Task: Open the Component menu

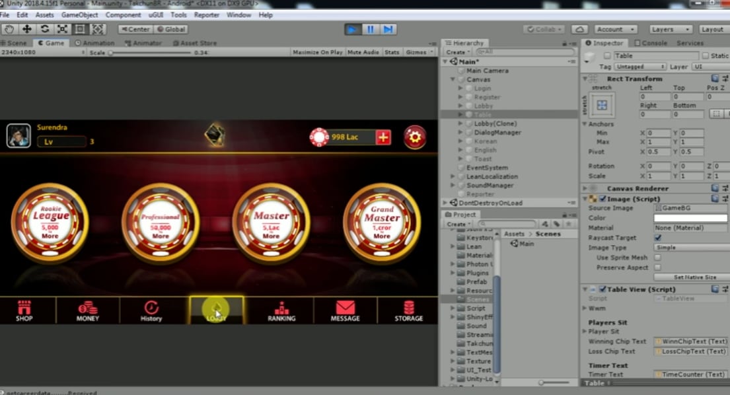Action: tap(123, 15)
